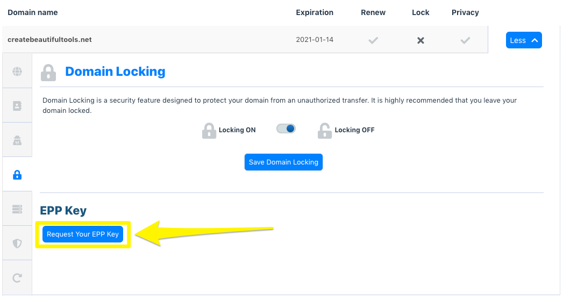Open the shield sidebar tab icon
The image size is (563, 300).
tap(17, 244)
